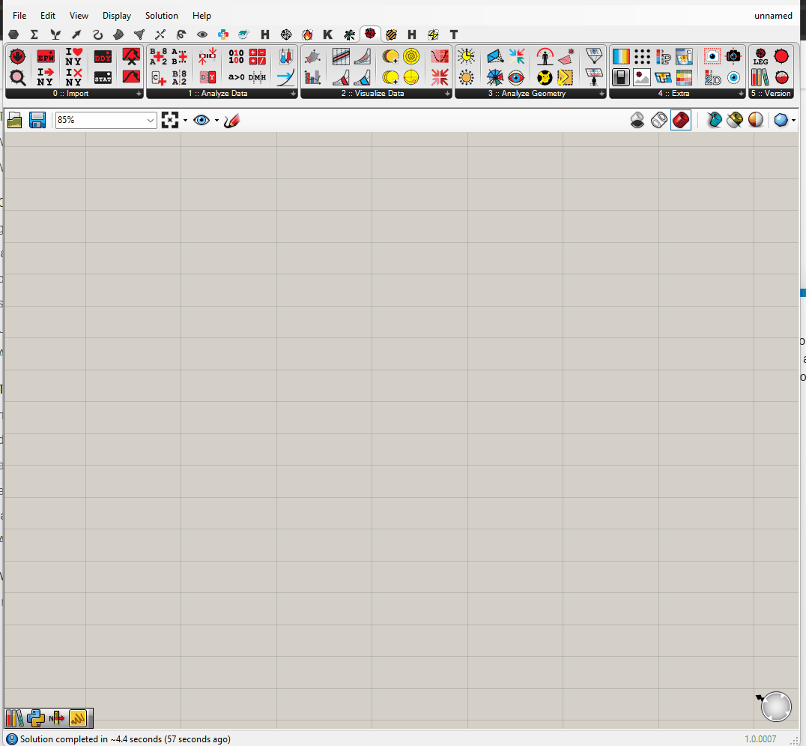Click the red eye view analysis icon
This screenshot has height=746, width=806.
point(516,77)
